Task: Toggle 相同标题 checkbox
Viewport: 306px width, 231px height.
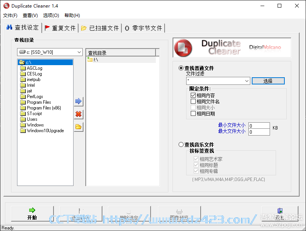Action: [196, 165]
